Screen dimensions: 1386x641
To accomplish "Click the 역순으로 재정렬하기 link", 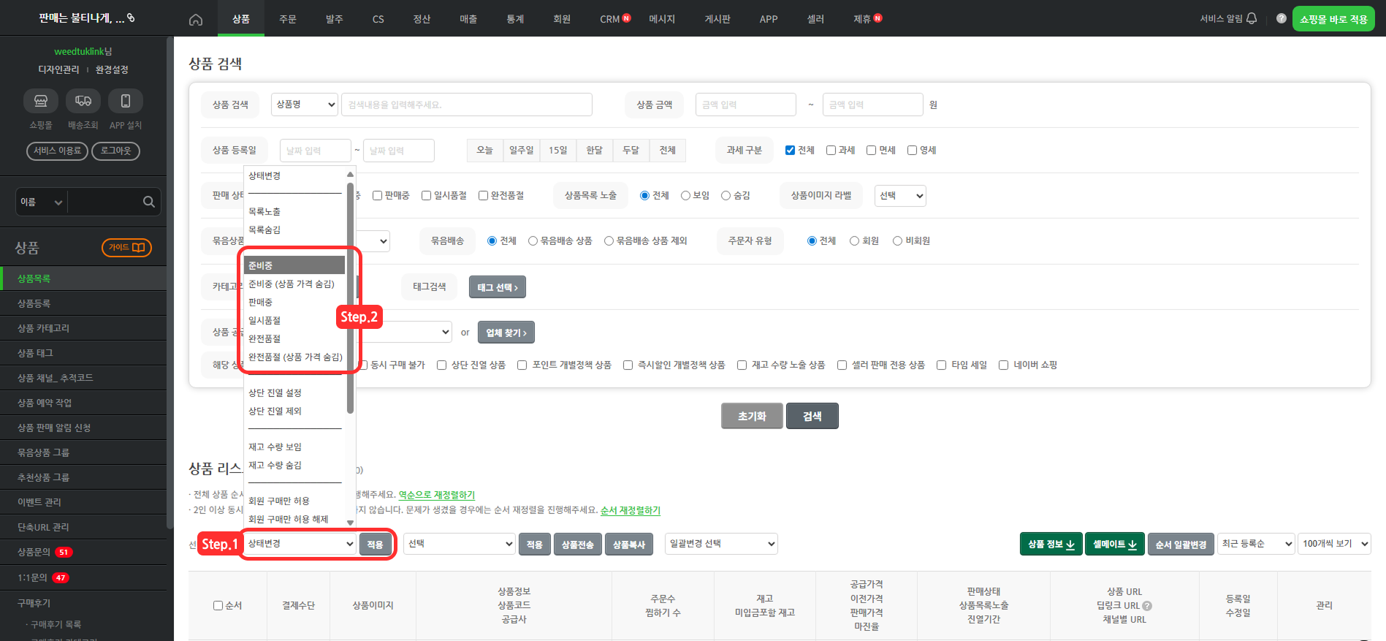I will [x=436, y=495].
